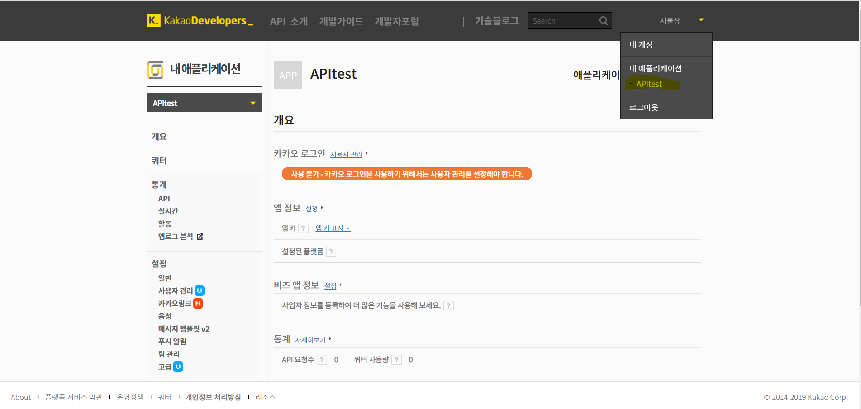Click the N badge next to 카카오링크

pos(198,303)
